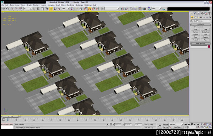The width and height of the screenshot is (213, 136).
Task: Click the X coordinate input field
Action: click(118, 124)
